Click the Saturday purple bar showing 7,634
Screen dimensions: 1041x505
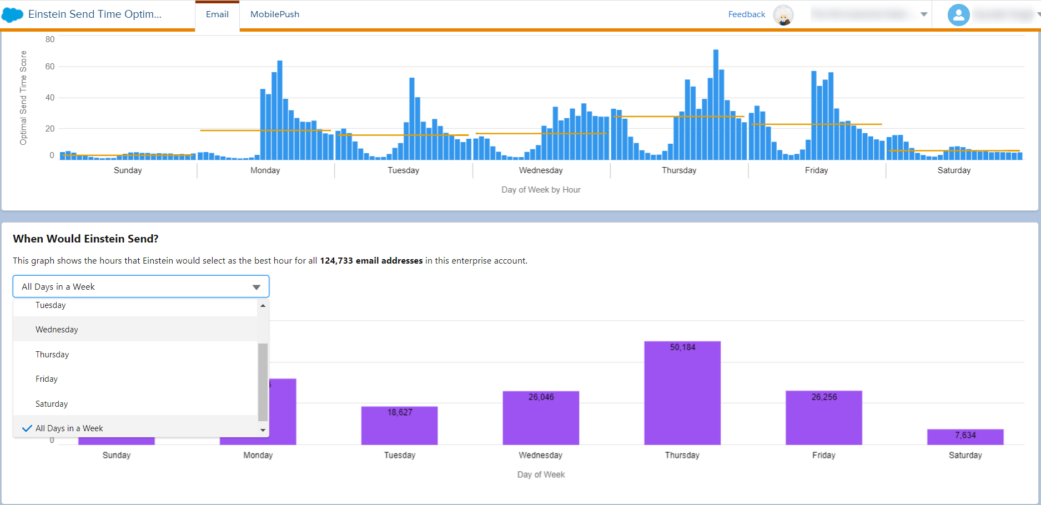(965, 437)
